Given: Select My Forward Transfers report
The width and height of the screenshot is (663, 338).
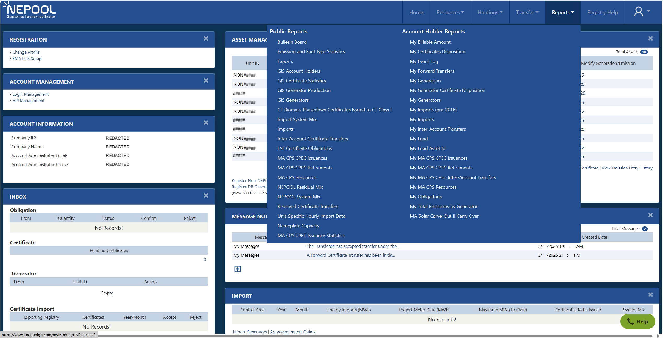Looking at the screenshot, I should pyautogui.click(x=432, y=71).
